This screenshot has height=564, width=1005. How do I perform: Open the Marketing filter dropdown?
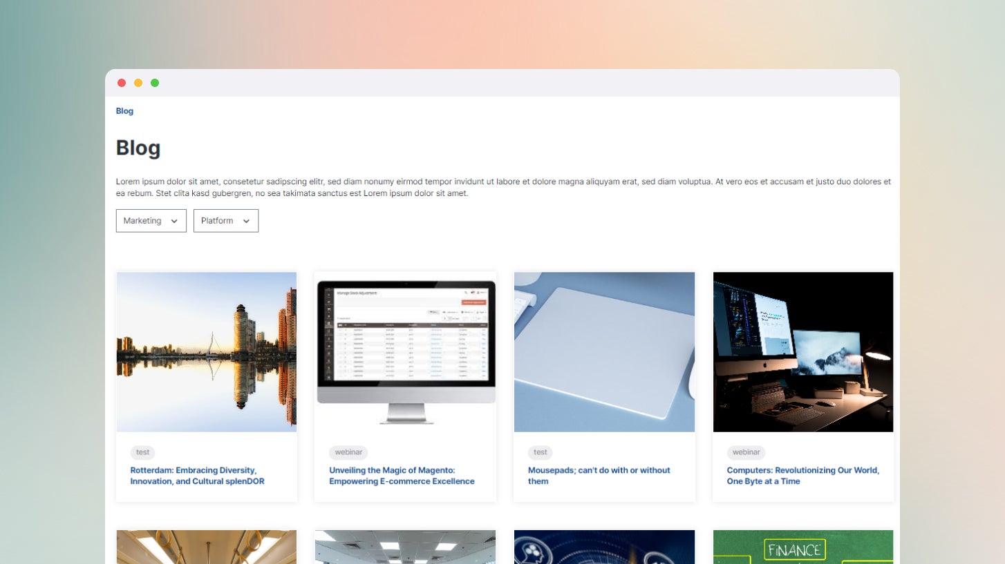(x=151, y=221)
